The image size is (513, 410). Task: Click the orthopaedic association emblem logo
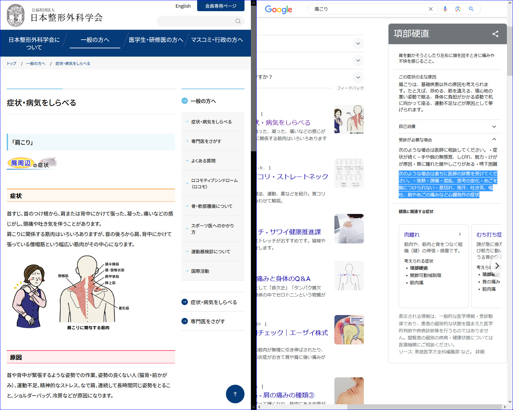click(16, 15)
